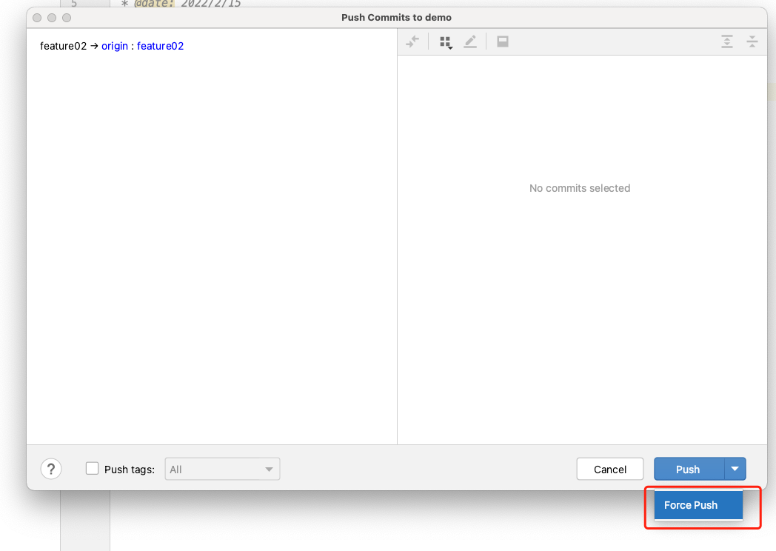Click the Expand All icon
The width and height of the screenshot is (776, 551).
click(726, 41)
